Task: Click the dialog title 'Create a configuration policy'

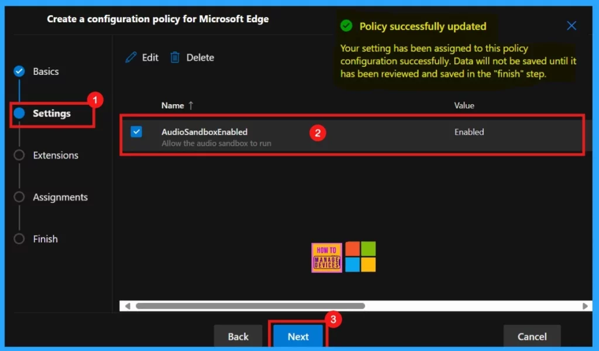Action: tap(158, 19)
